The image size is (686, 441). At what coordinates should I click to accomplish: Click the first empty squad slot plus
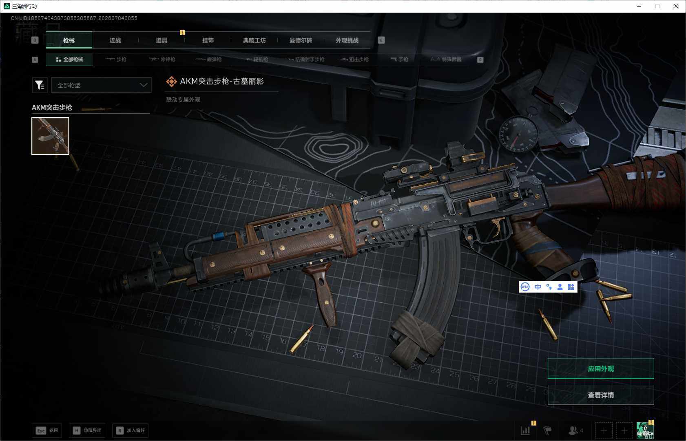click(x=604, y=430)
